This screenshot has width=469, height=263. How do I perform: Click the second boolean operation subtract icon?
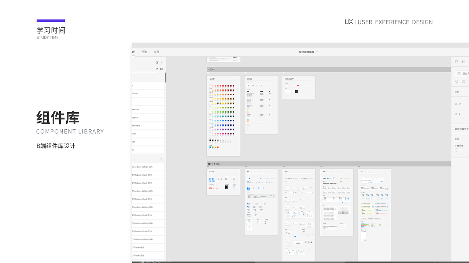(463, 81)
